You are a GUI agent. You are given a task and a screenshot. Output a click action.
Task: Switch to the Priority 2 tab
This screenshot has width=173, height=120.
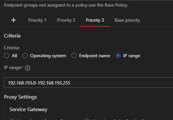click(66, 20)
